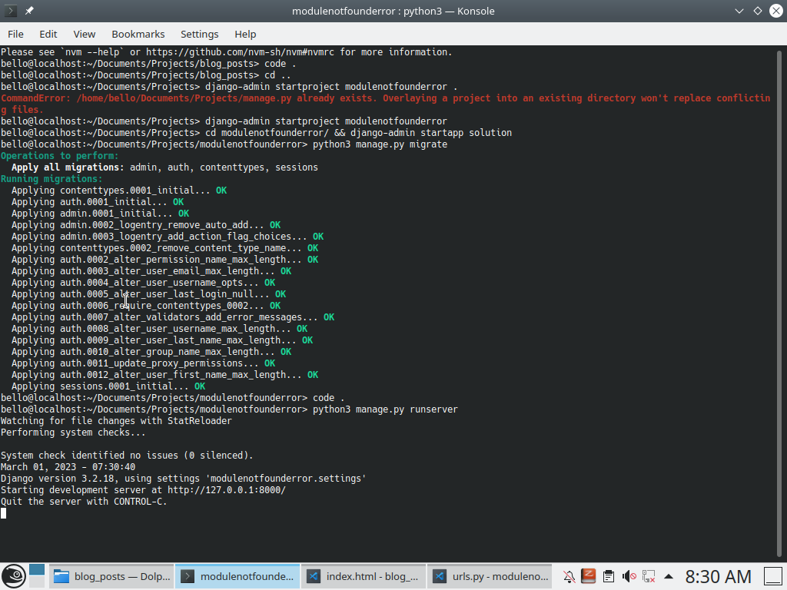Open the View menu
The height and width of the screenshot is (590, 787).
[x=85, y=34]
